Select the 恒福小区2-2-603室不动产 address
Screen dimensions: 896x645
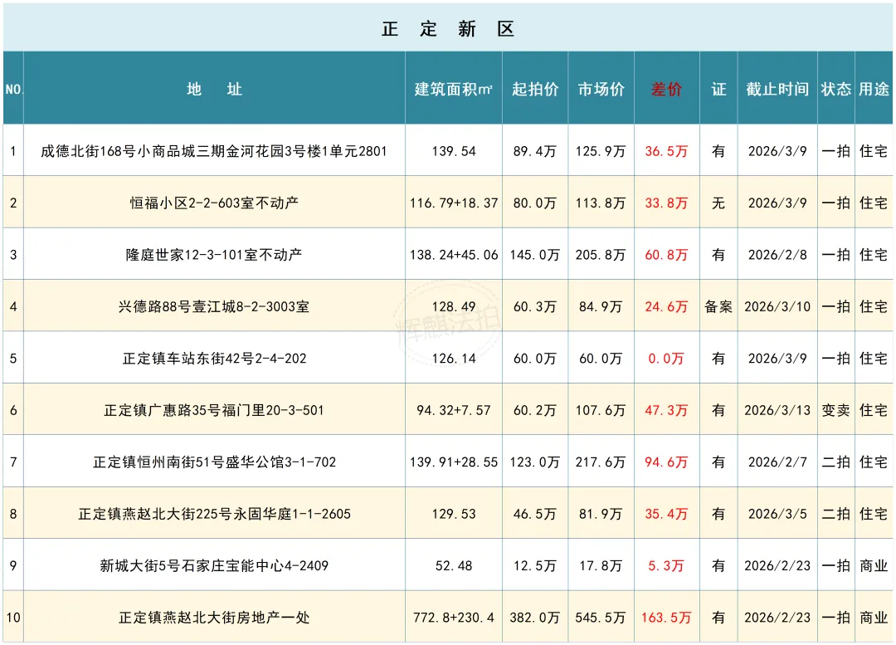click(214, 203)
